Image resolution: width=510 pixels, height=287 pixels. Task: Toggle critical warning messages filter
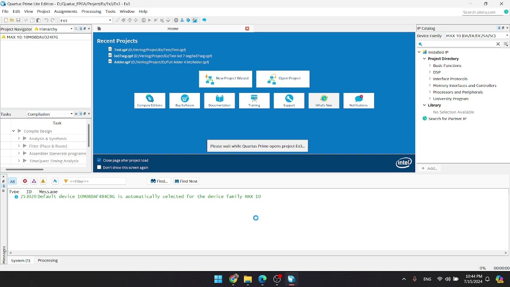click(x=34, y=181)
